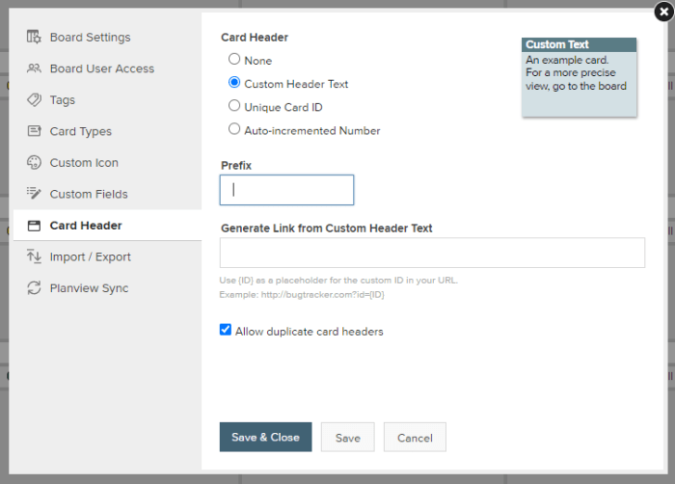Viewport: 675px width, 484px height.
Task: Click the Save & Close button
Action: (x=265, y=437)
